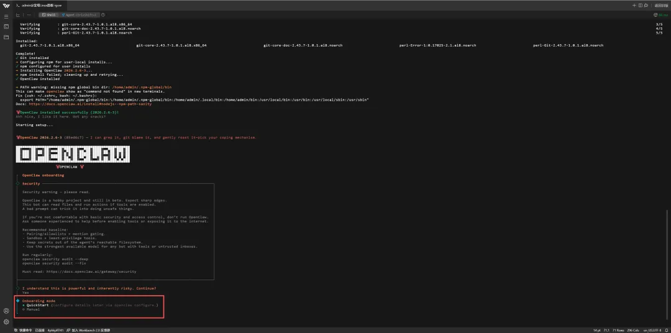671x333 pixels.
Task: Open the terminal panel sidebar icon
Action: click(6, 27)
